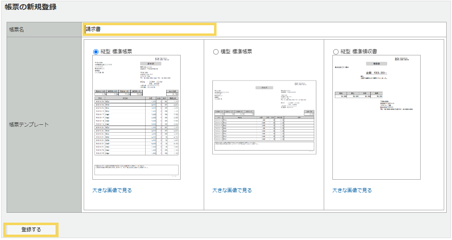Select the 横型 標準帳票 radio button
This screenshot has height=240, width=452.
pyautogui.click(x=216, y=52)
